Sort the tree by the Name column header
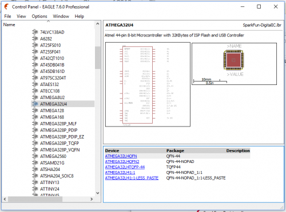Image resolution: width=286 pixels, height=212 pixels. tap(9, 25)
